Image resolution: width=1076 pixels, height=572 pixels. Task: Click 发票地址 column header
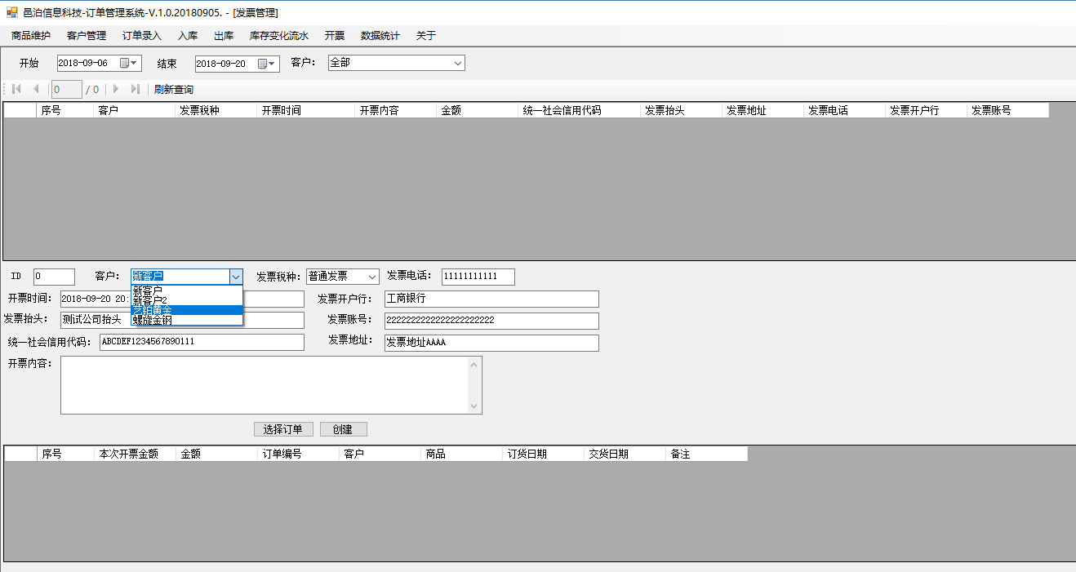763,110
